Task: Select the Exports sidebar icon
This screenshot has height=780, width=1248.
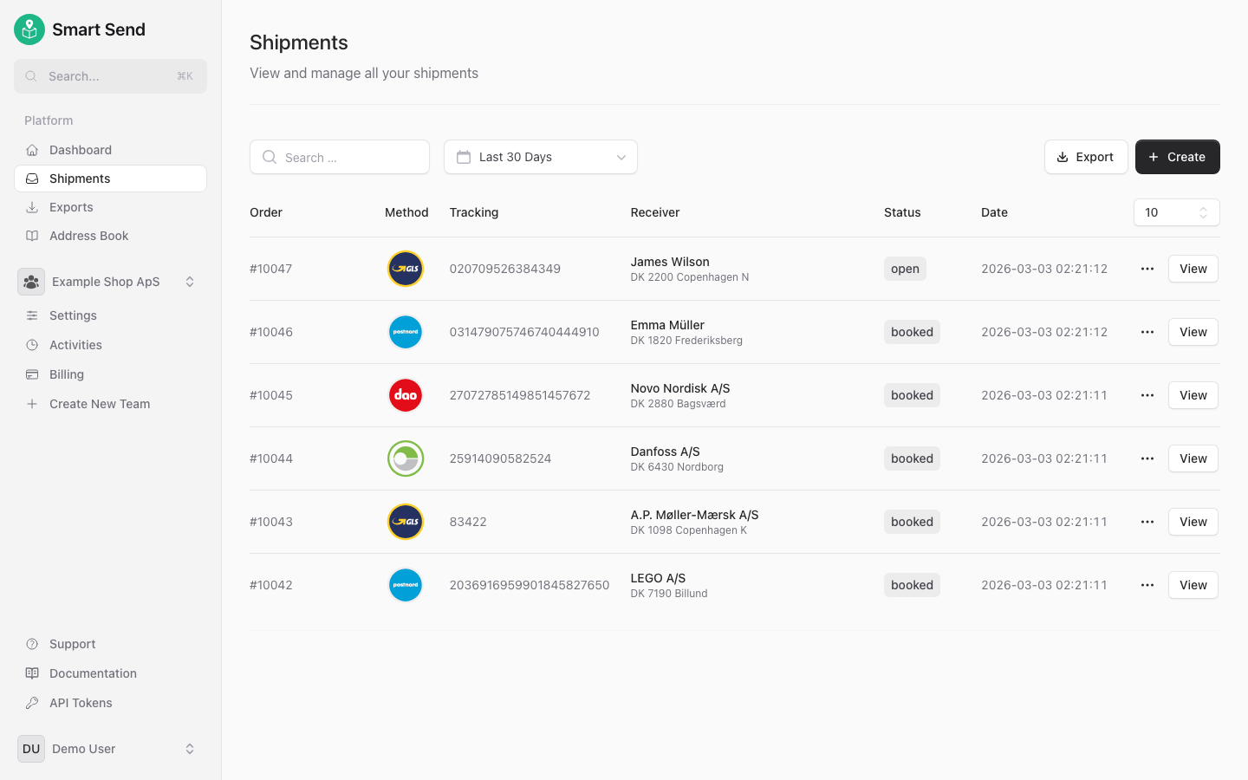Action: [31, 206]
